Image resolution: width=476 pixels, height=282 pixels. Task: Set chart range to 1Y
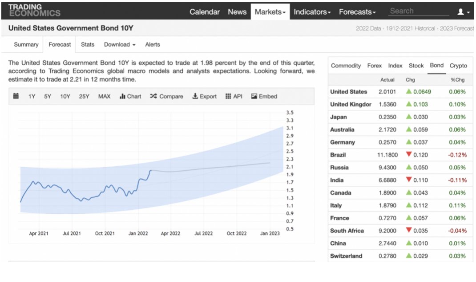click(32, 96)
